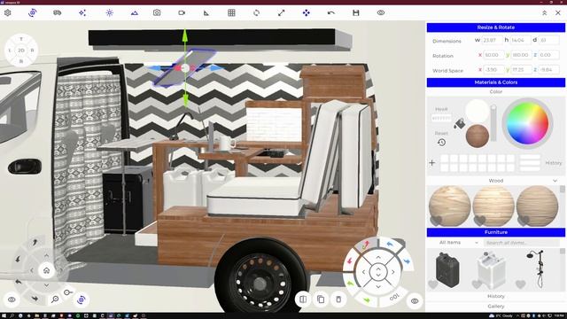The image size is (567, 319).
Task: Pick a hue on the color wheel
Action: coord(527,123)
